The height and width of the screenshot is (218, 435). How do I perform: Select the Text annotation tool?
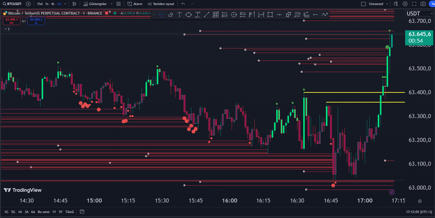[x=179, y=14]
